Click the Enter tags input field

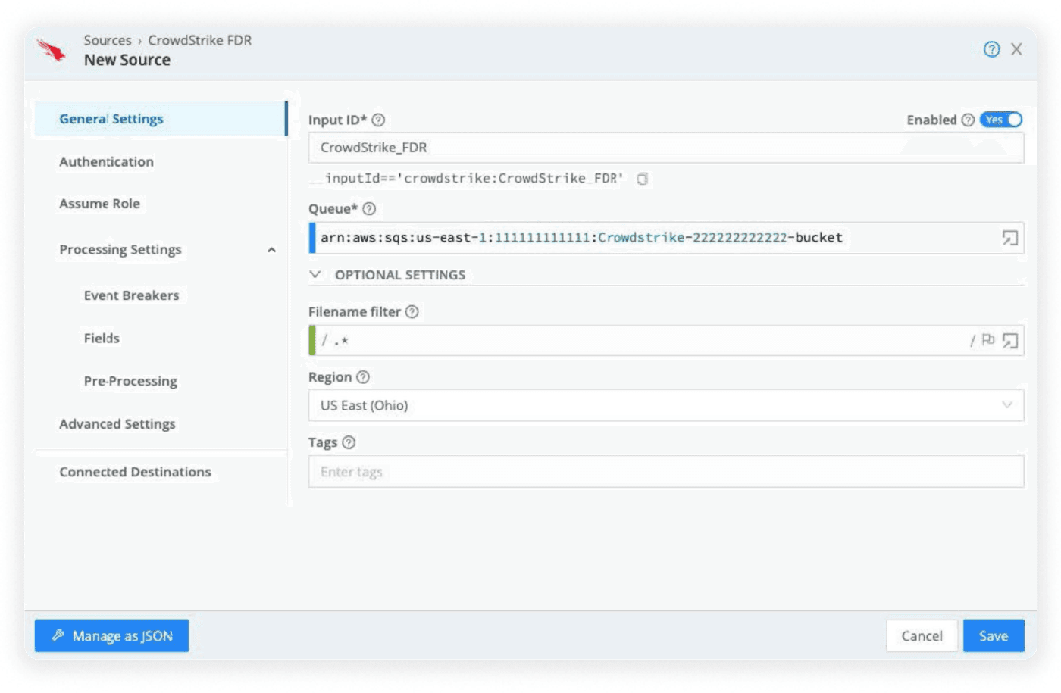pyautogui.click(x=666, y=472)
